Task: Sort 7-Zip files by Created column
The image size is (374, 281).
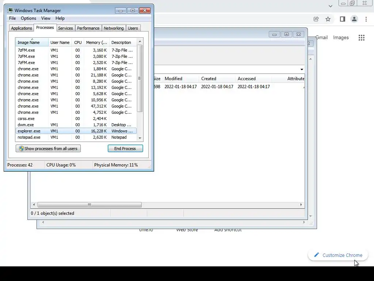Action: pyautogui.click(x=217, y=79)
